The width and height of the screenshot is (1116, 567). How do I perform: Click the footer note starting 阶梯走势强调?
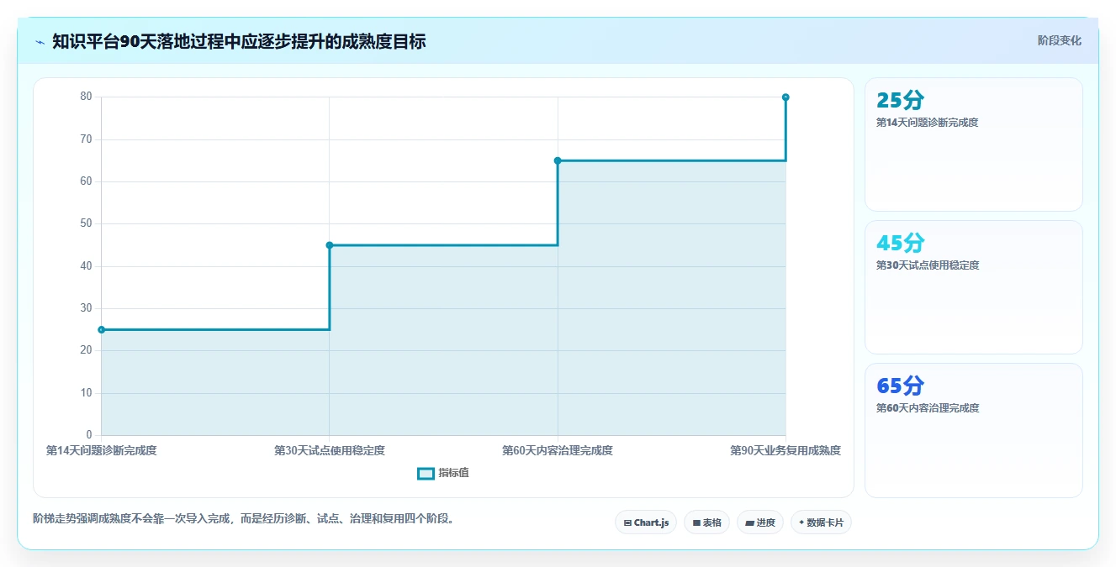(246, 518)
